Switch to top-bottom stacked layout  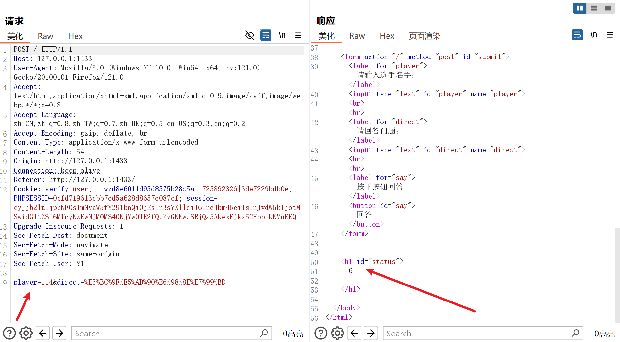594,8
